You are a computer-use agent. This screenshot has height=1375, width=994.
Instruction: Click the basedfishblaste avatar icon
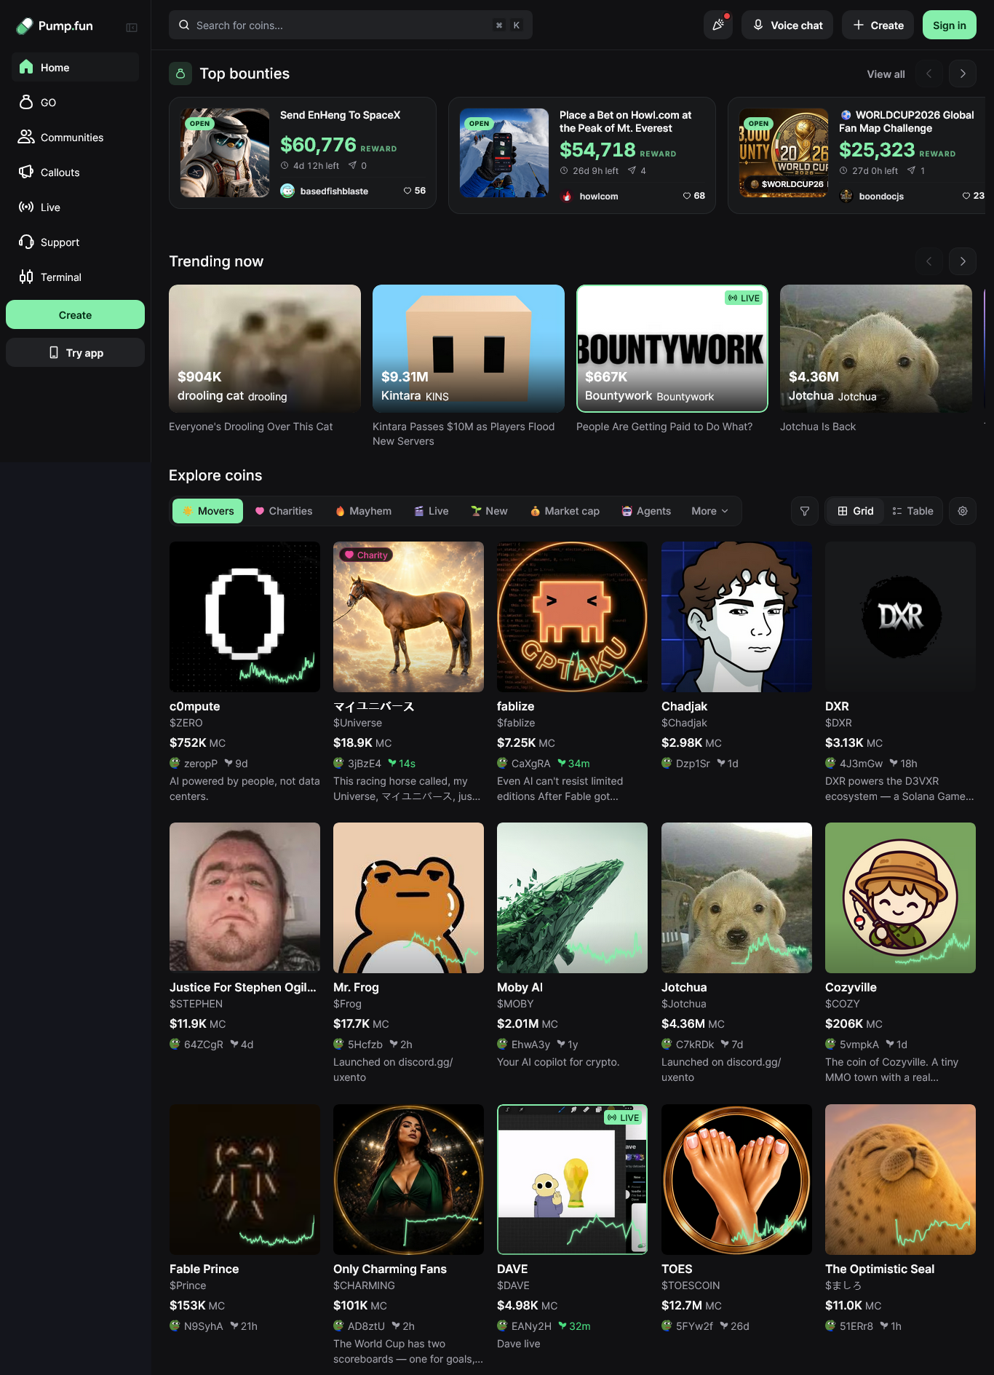pos(287,191)
